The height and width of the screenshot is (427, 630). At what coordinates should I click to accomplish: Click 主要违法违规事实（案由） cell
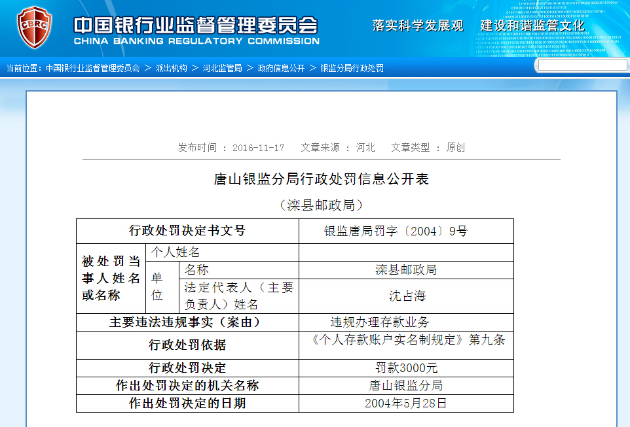coord(188,322)
